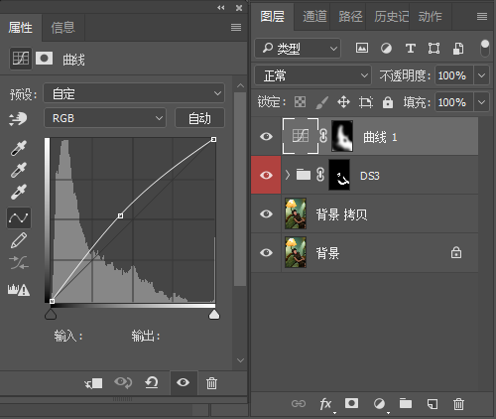Select the black point eyedropper
The image size is (496, 419).
coord(19,148)
